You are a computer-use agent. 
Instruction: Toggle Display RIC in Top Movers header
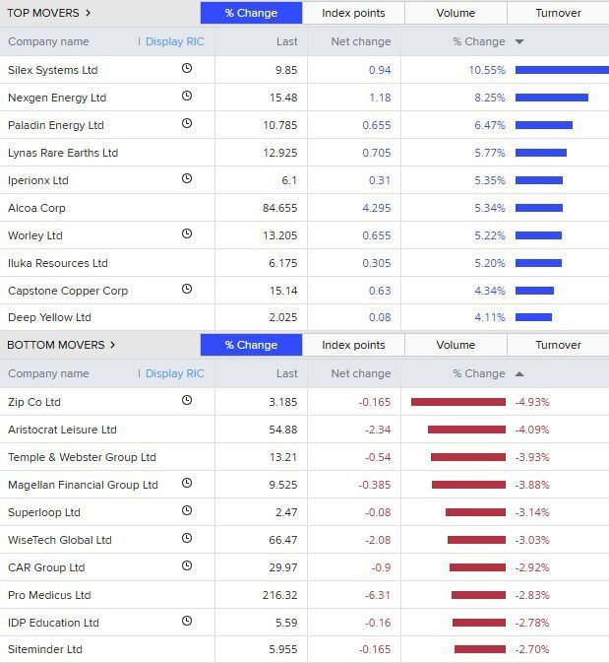(174, 41)
